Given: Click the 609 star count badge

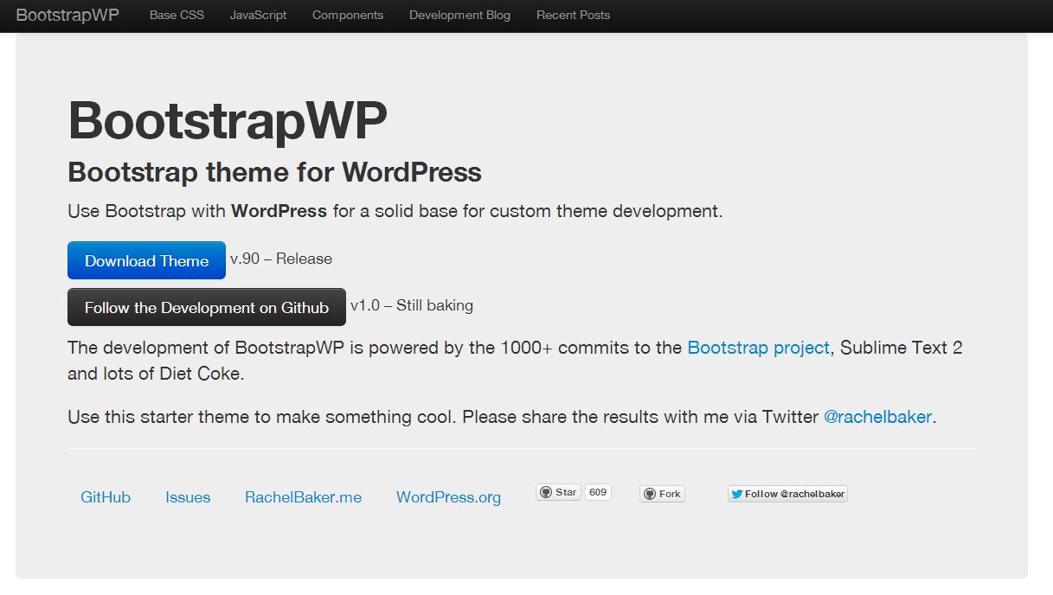Looking at the screenshot, I should (598, 492).
